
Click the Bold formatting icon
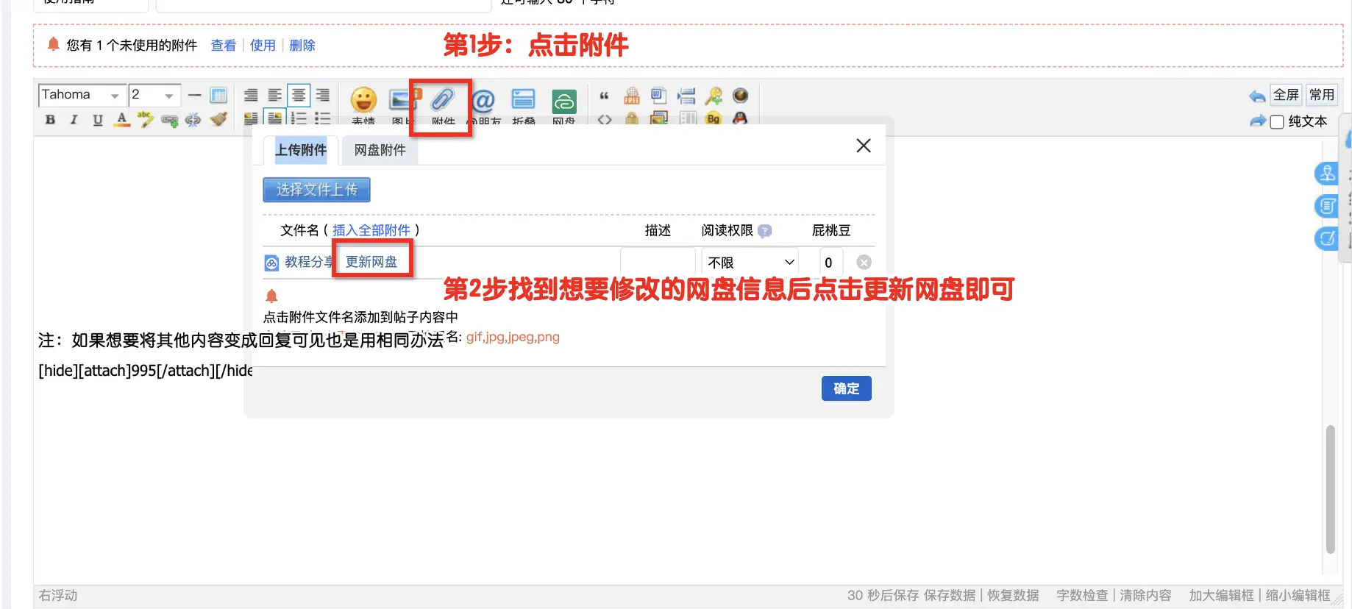[50, 119]
